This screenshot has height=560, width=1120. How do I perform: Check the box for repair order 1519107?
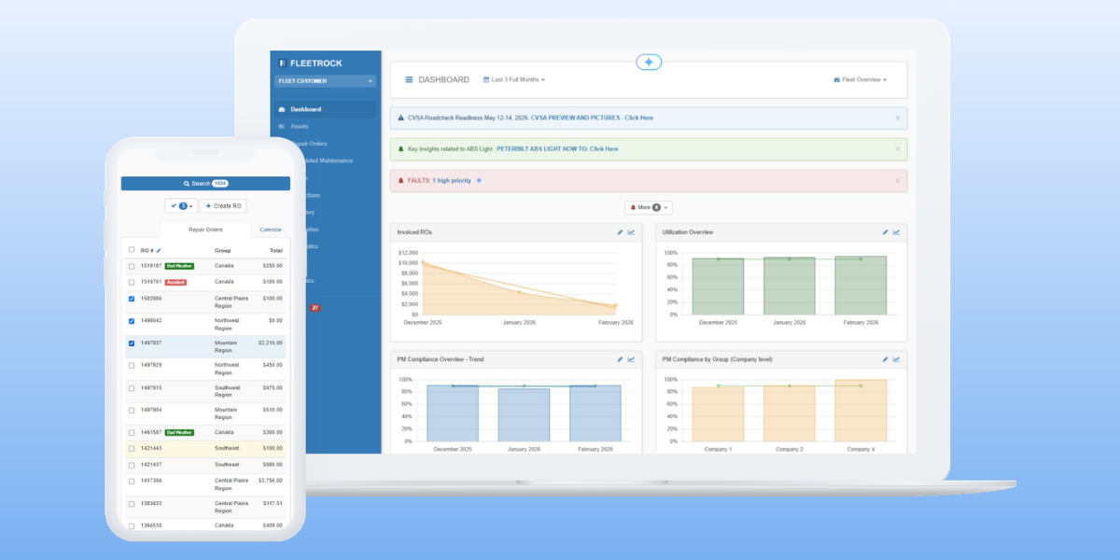pos(132,266)
